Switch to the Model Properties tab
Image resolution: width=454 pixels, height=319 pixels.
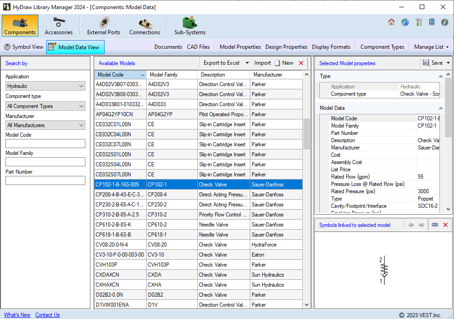[x=240, y=46]
